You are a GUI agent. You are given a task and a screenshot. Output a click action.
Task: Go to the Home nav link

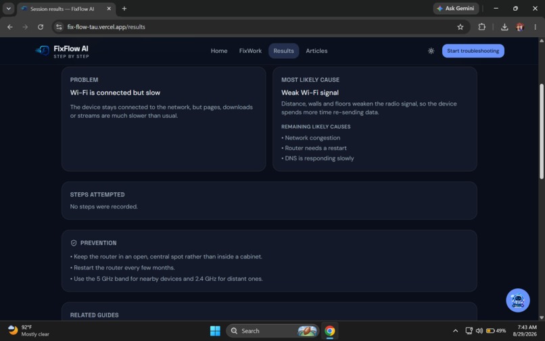219,51
